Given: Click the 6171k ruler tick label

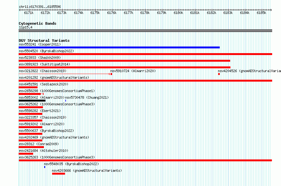Looking at the screenshot, I should tap(29, 13).
